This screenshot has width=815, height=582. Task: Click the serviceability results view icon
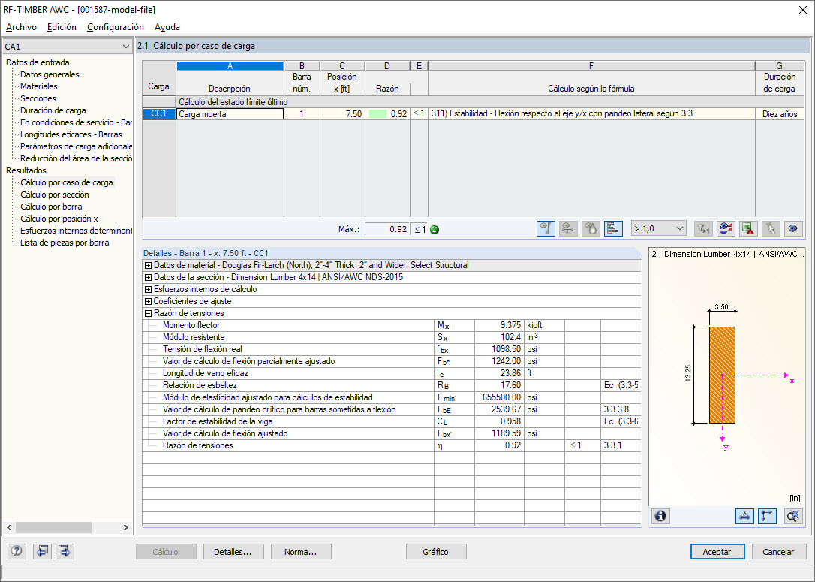pos(568,228)
